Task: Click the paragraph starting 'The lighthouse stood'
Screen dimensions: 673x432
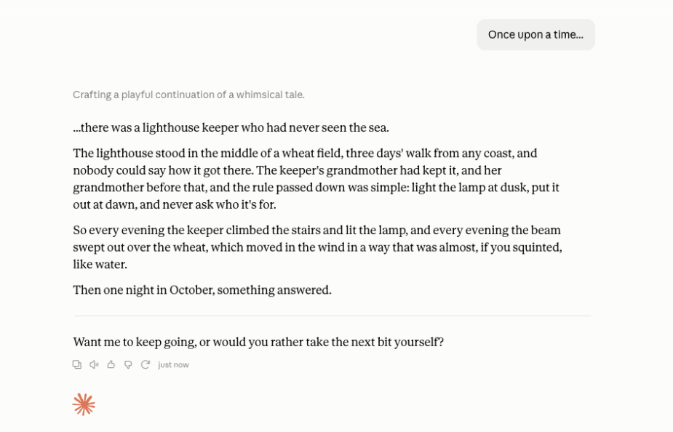Action: click(316, 179)
